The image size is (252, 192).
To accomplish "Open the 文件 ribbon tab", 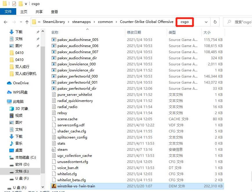I will coord(8,12).
